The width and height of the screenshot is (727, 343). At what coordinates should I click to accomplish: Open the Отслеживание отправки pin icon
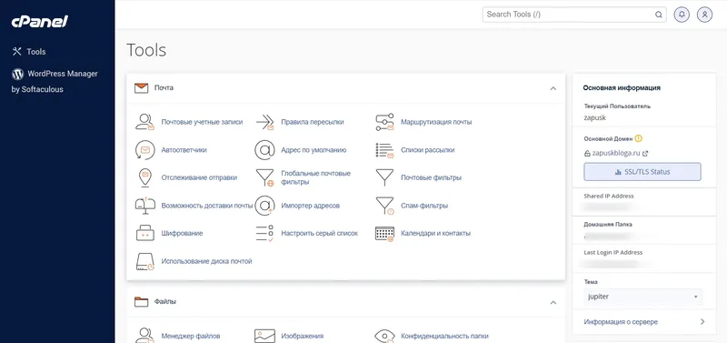pos(144,177)
